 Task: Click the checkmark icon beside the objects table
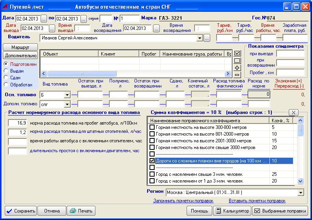(237, 53)
